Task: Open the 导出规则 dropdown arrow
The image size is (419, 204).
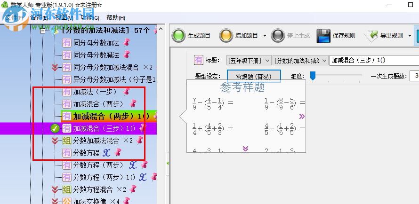Action: point(410,36)
